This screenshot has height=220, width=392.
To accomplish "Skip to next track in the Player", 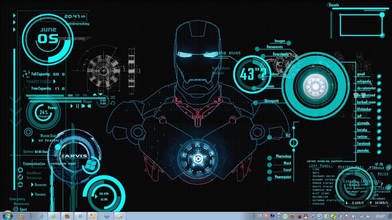I will [83, 106].
